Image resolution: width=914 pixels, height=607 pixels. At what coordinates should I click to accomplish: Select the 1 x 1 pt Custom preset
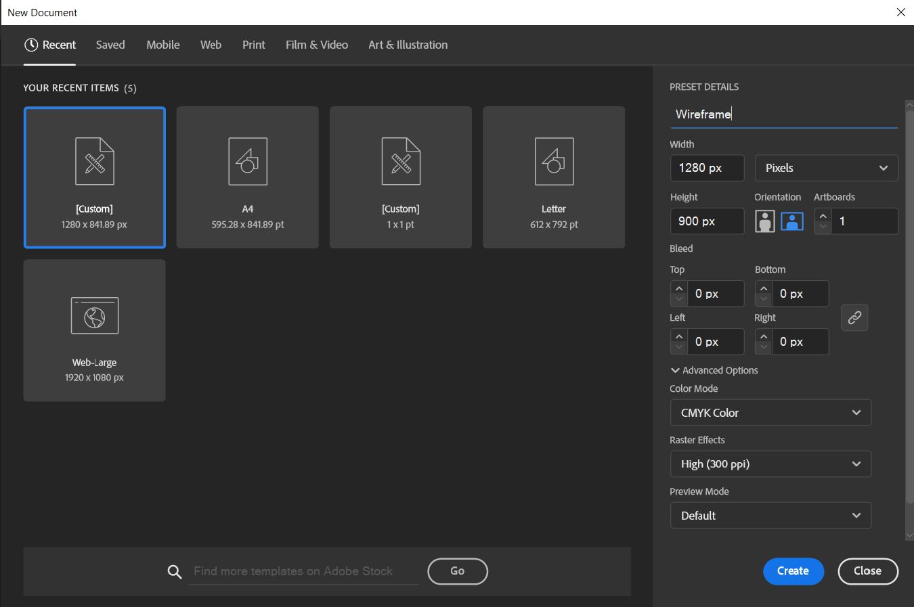pyautogui.click(x=401, y=177)
